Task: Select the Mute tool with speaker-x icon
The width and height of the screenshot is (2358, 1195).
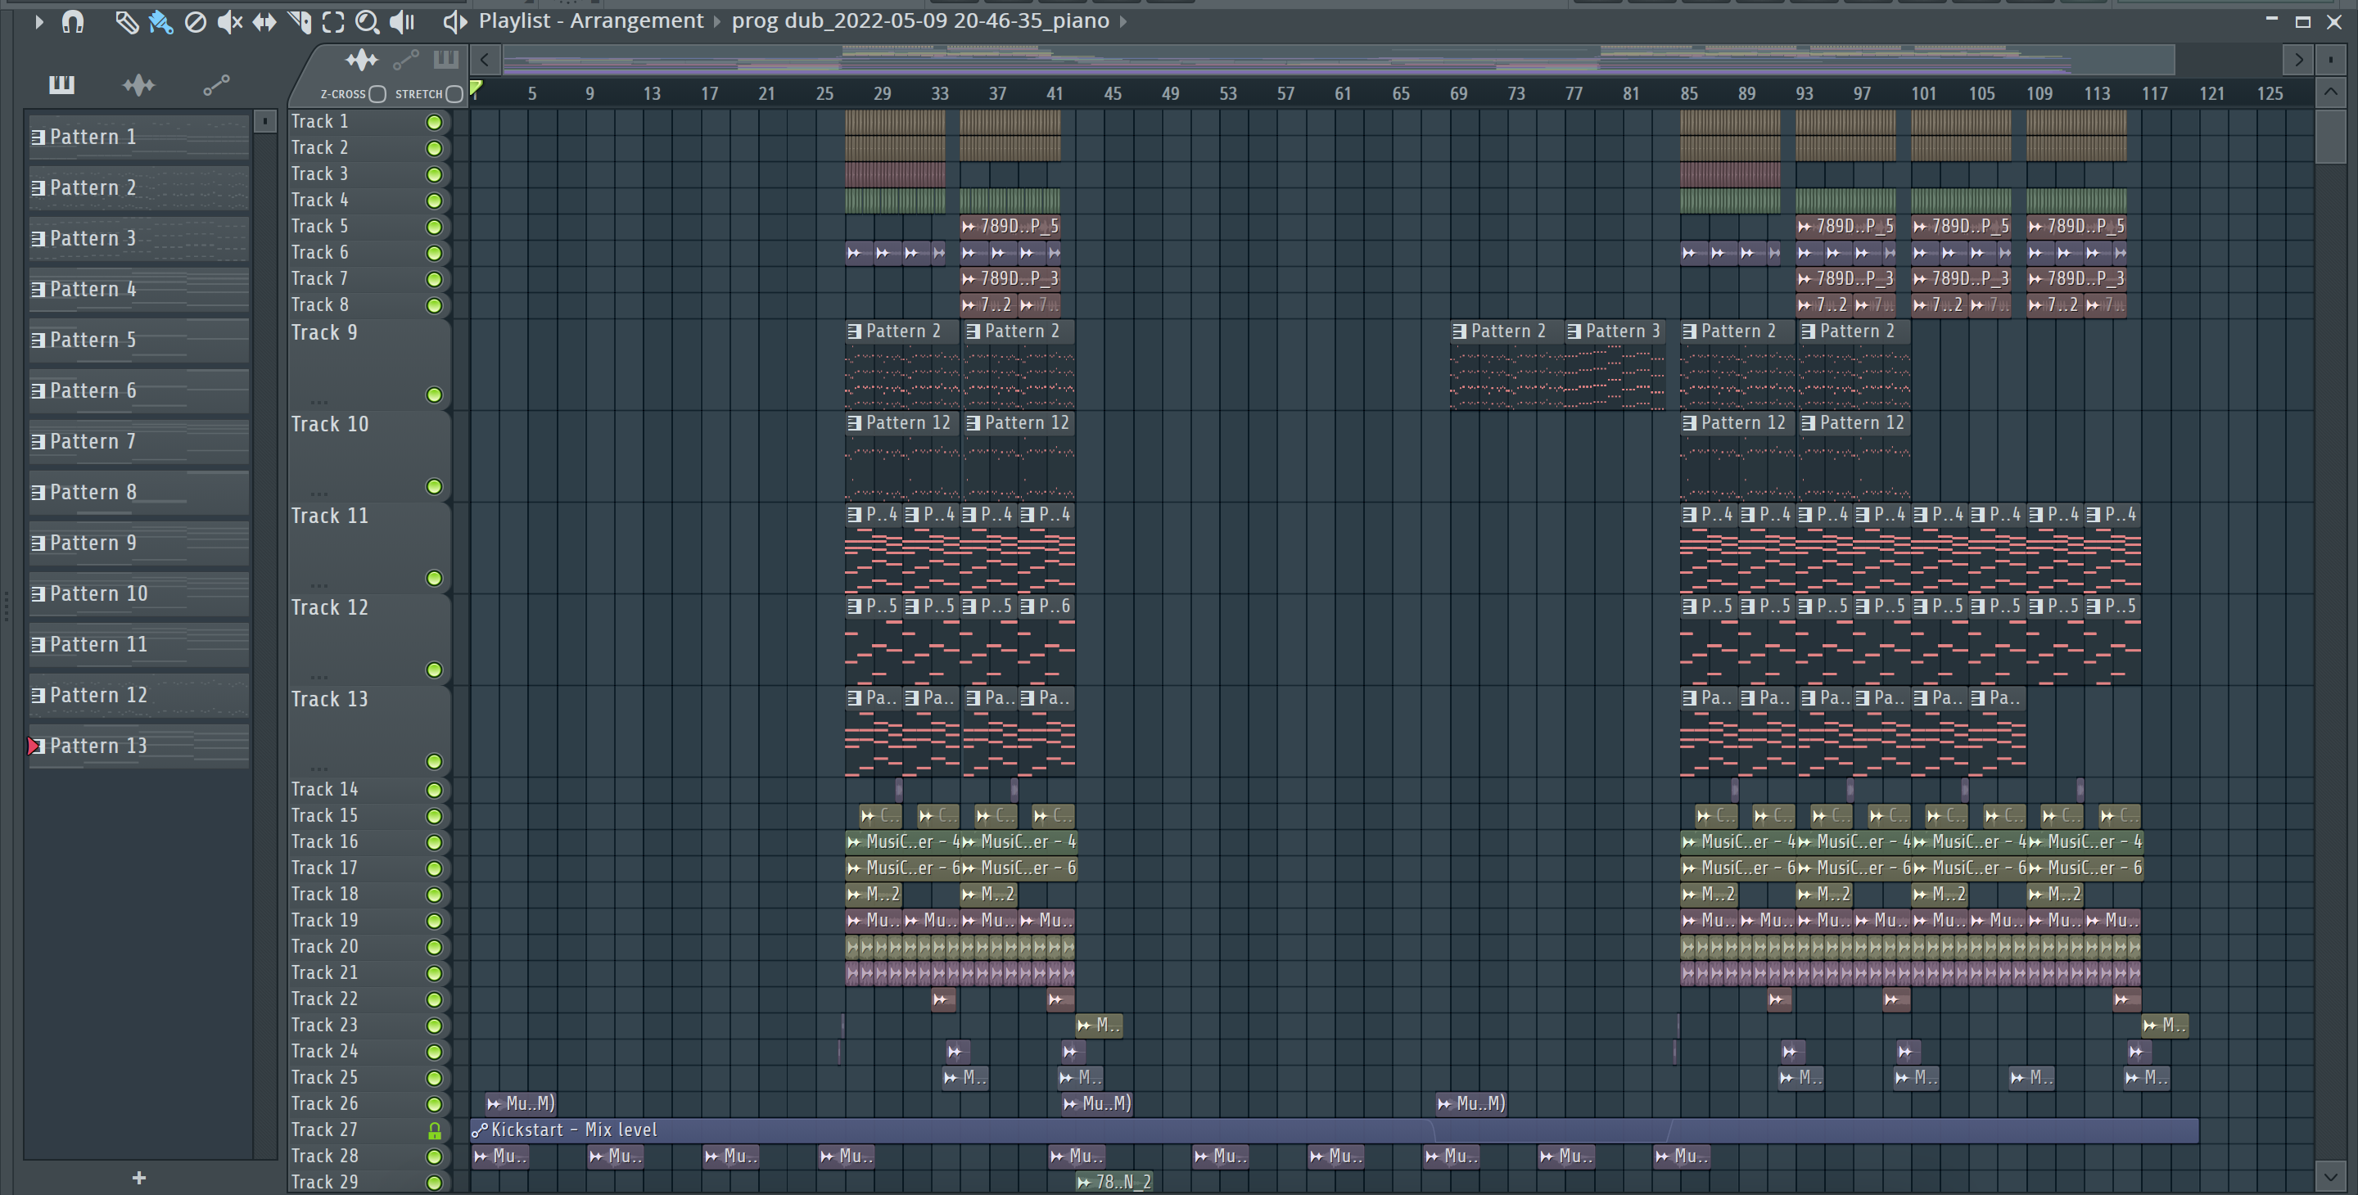Action: 230,22
